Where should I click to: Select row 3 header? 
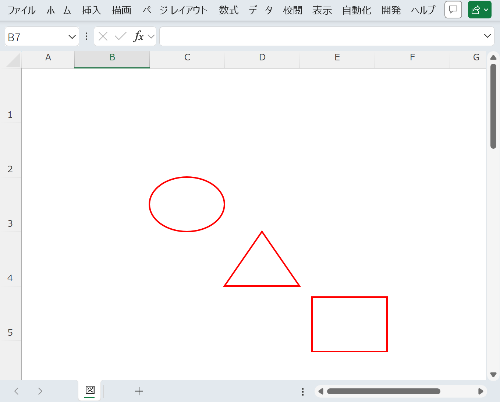[x=10, y=223]
